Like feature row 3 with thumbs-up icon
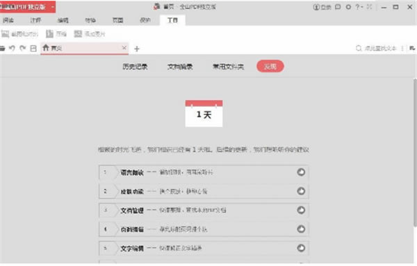Screen dimensions: 417x266 301,210
